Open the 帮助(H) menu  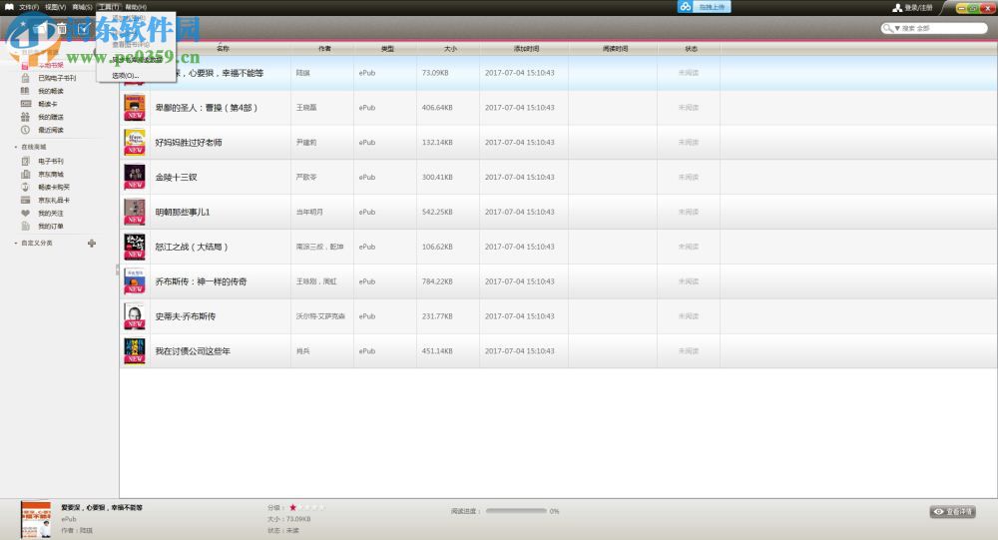[x=136, y=7]
